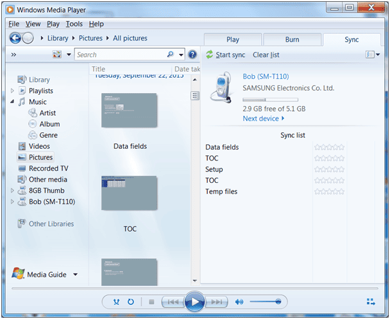The image size is (390, 319).
Task: Click the star rating for Data fields
Action: pos(329,147)
